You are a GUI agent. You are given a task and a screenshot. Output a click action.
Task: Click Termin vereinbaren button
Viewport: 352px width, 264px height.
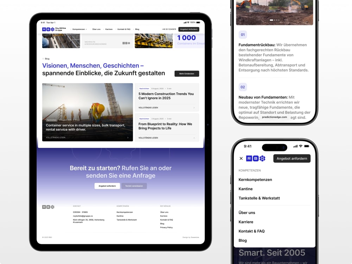click(x=134, y=186)
